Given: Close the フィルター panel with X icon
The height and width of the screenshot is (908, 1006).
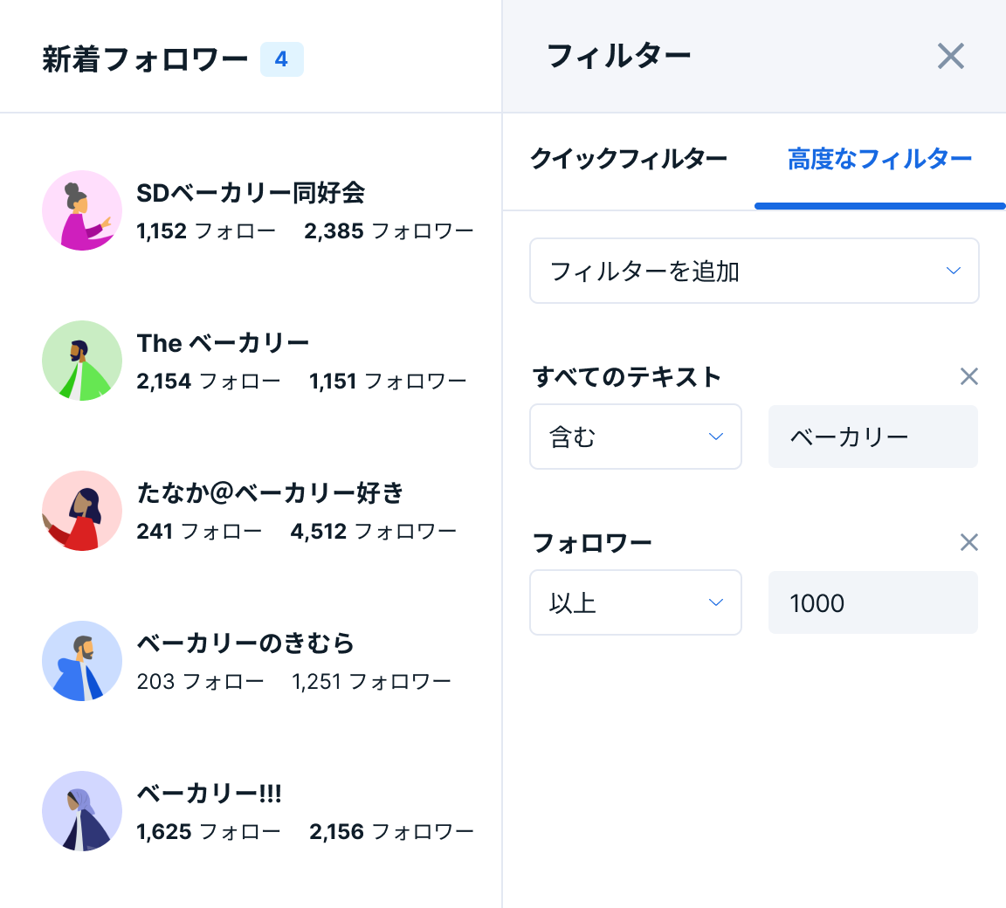Looking at the screenshot, I should pyautogui.click(x=950, y=57).
